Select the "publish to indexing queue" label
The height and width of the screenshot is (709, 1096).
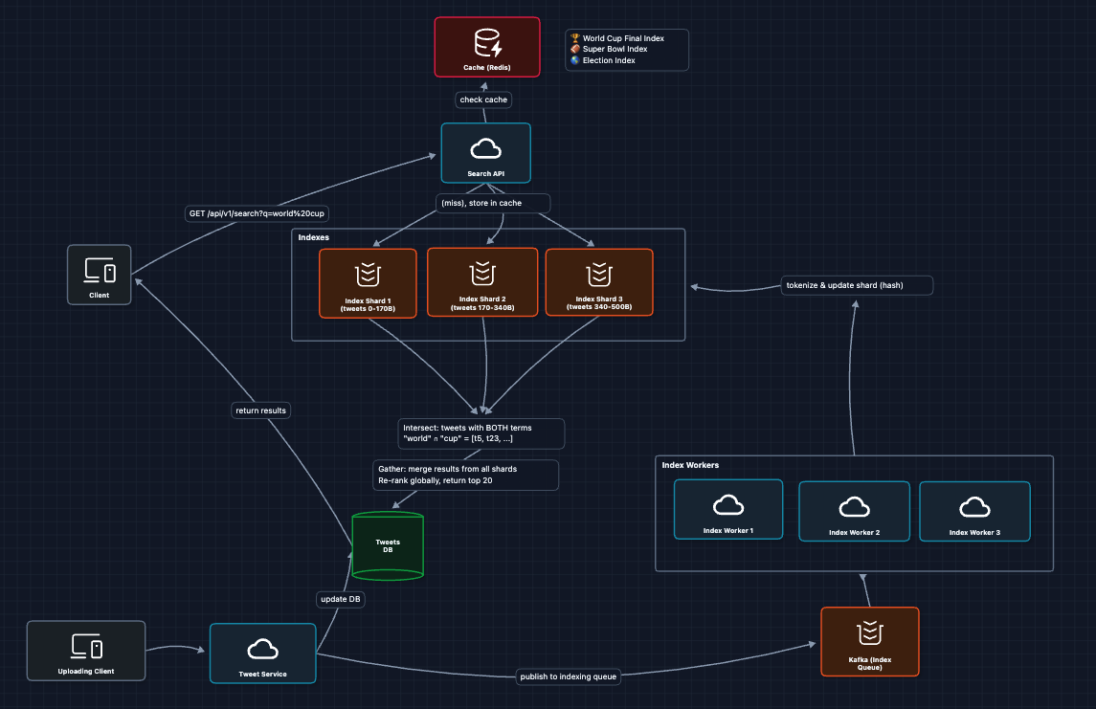(569, 676)
